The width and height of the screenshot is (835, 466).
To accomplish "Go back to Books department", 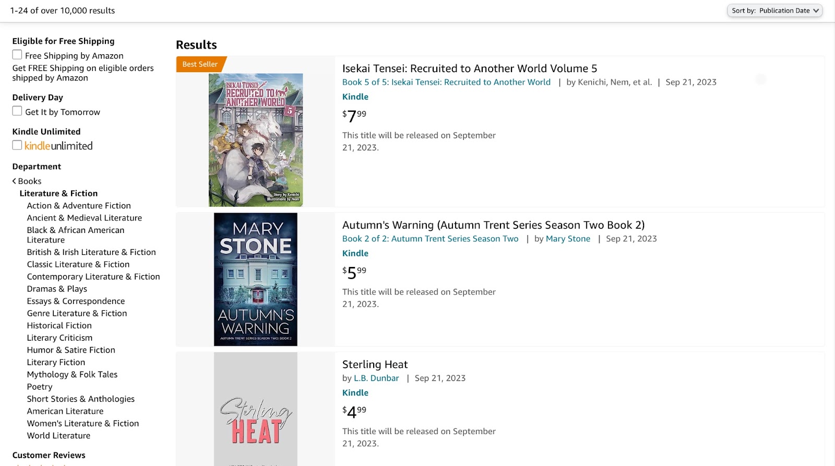I will [x=27, y=181].
